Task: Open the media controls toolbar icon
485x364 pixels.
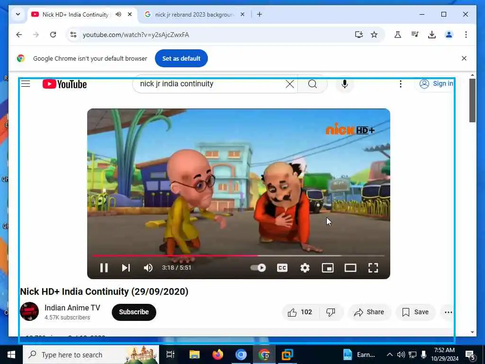Action: click(415, 35)
